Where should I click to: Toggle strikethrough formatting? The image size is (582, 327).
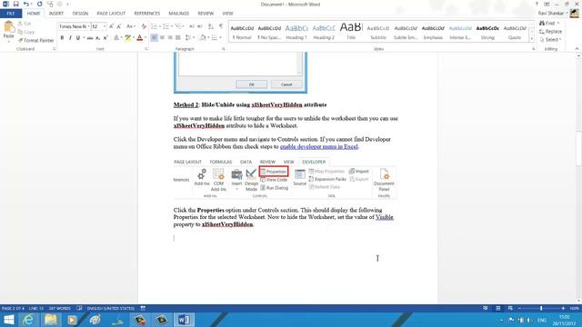click(x=90, y=38)
